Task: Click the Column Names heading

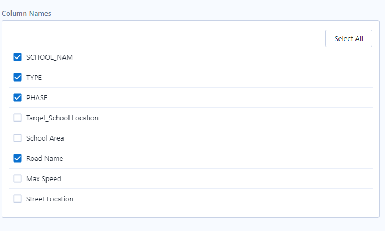Action: (27, 13)
